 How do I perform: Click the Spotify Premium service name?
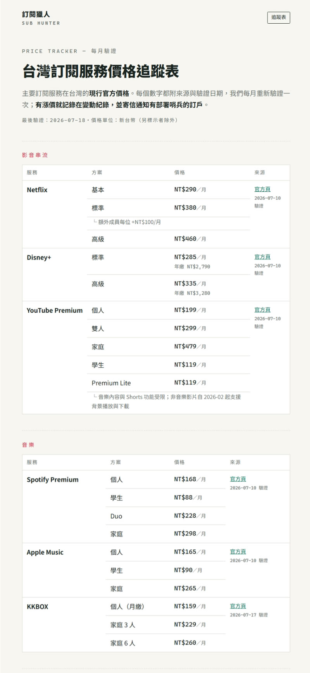click(x=53, y=480)
